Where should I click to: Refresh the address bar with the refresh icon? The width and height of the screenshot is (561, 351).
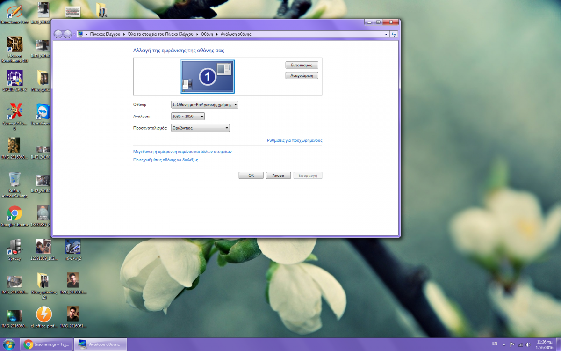394,34
